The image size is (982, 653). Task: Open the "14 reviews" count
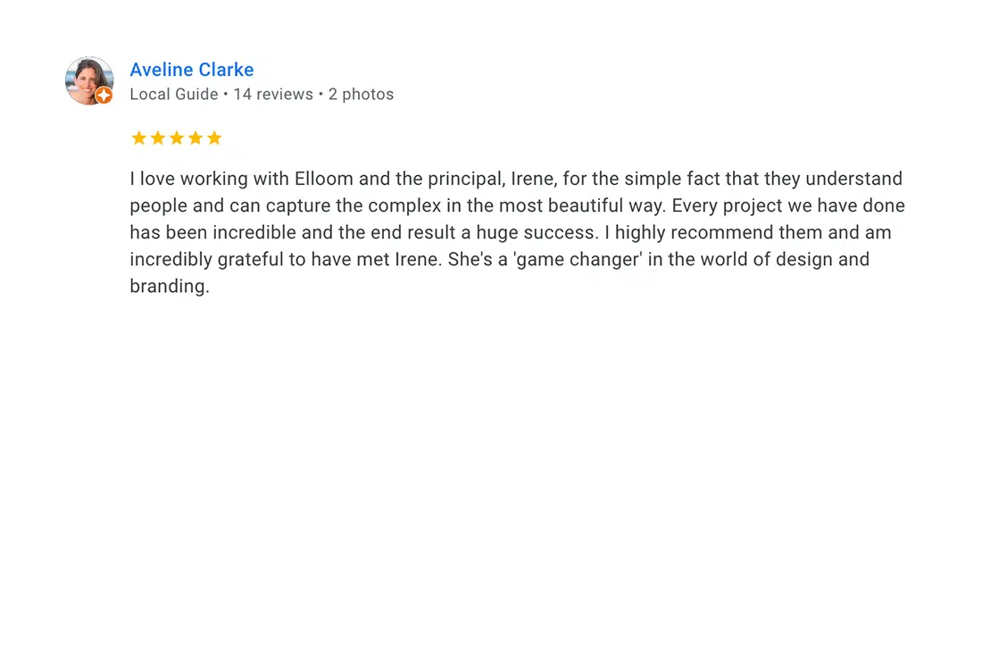tap(273, 94)
